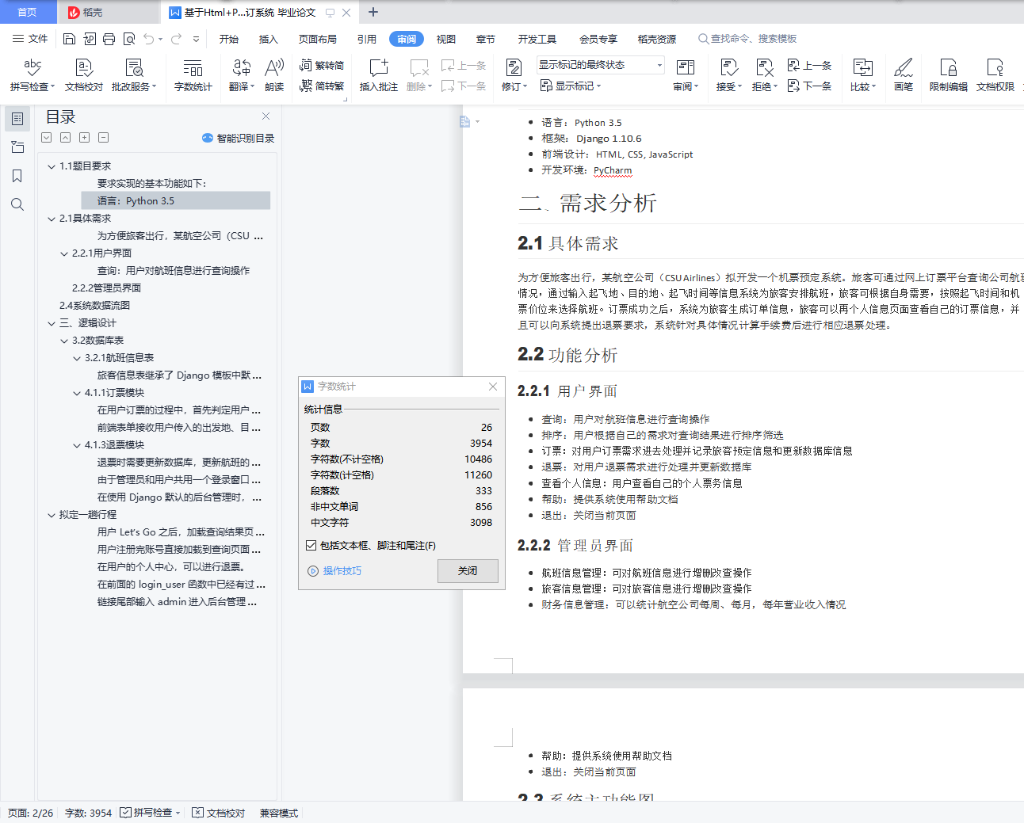The height and width of the screenshot is (823, 1024).
Task: Select outline item 4.1.1订票模块
Action: point(114,393)
